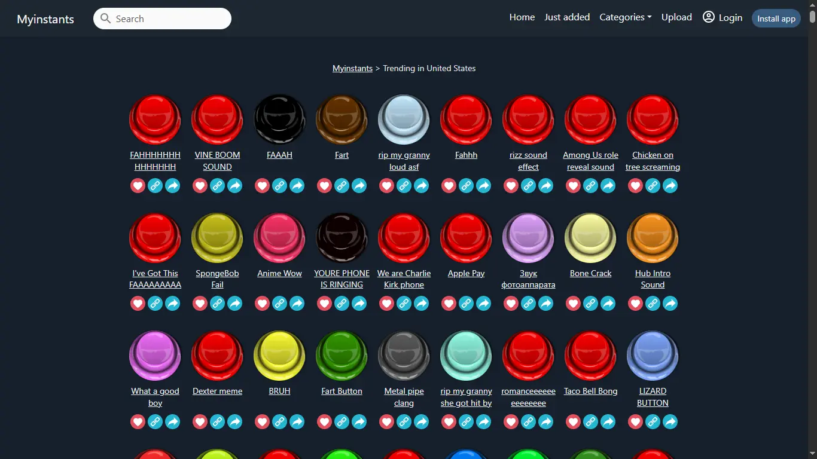Click the Myinstants site logo
Viewport: 817px width, 459px height.
45,19
